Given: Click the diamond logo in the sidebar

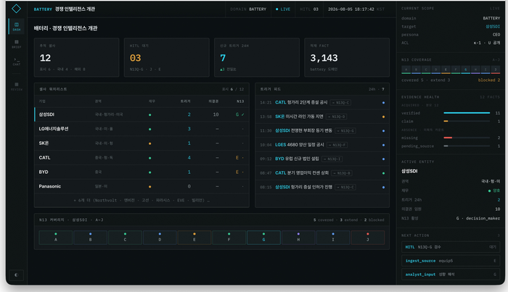Looking at the screenshot, I should [x=16, y=9].
